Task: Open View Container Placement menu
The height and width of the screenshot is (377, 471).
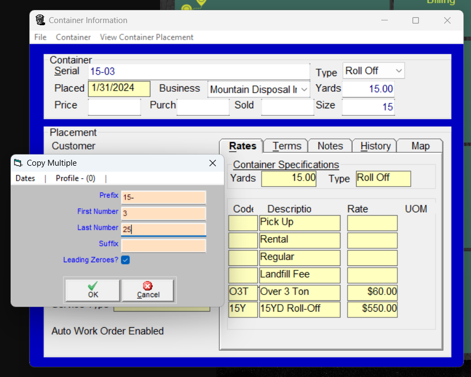Action: 147,37
